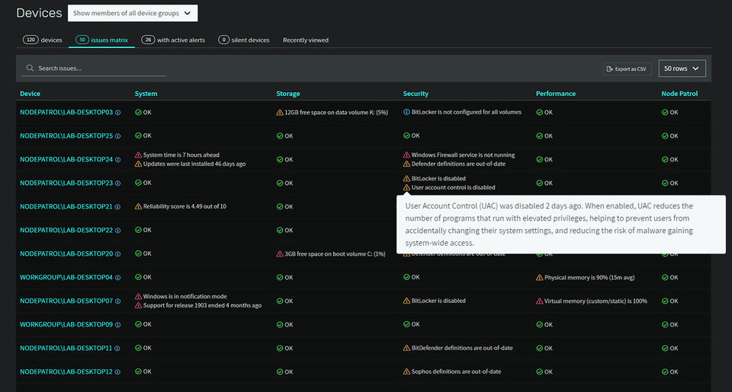
Task: Open the 50 rows dropdown
Action: tap(682, 69)
